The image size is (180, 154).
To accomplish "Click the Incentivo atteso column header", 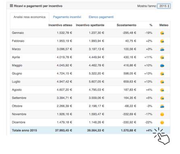I will click(60, 25).
